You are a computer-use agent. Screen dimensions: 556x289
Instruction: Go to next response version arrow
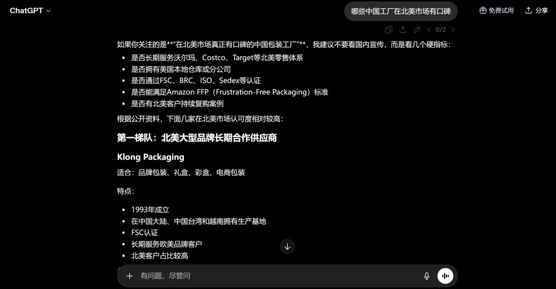pos(453,30)
